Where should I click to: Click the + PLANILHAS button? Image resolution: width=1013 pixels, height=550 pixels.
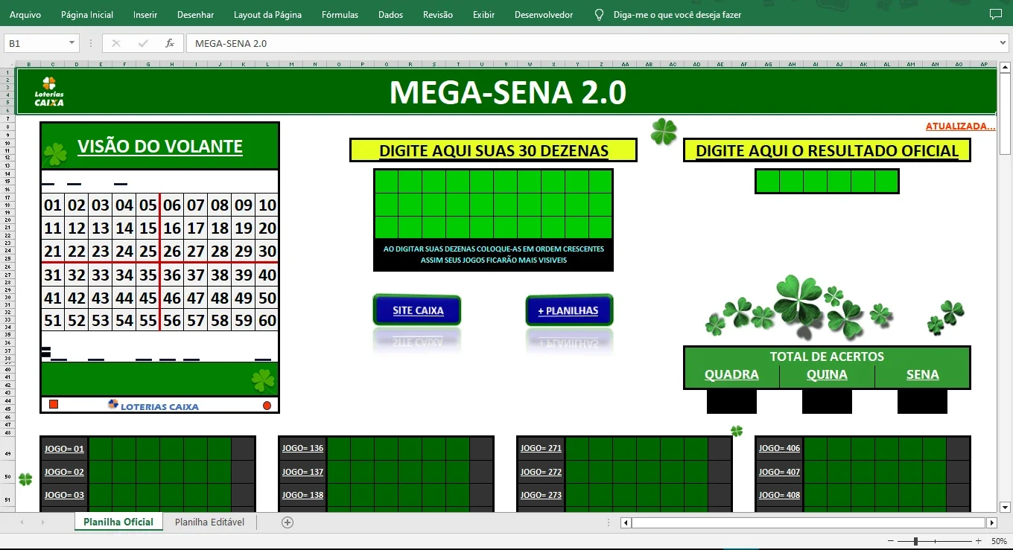click(568, 310)
